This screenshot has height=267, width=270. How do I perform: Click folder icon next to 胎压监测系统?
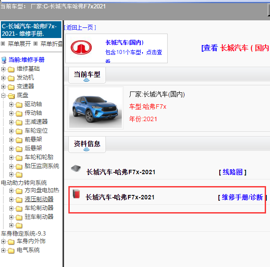click(19, 167)
